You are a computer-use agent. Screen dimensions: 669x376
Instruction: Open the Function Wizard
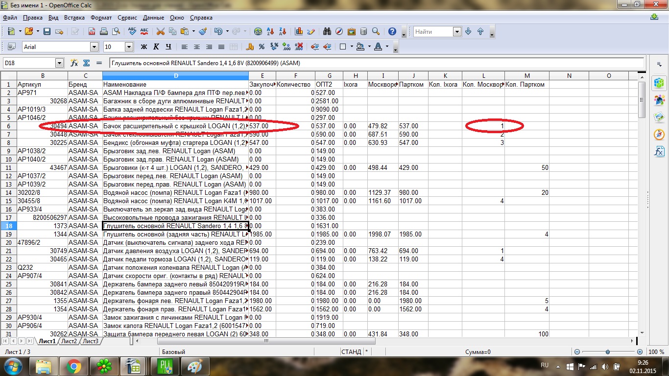(74, 63)
